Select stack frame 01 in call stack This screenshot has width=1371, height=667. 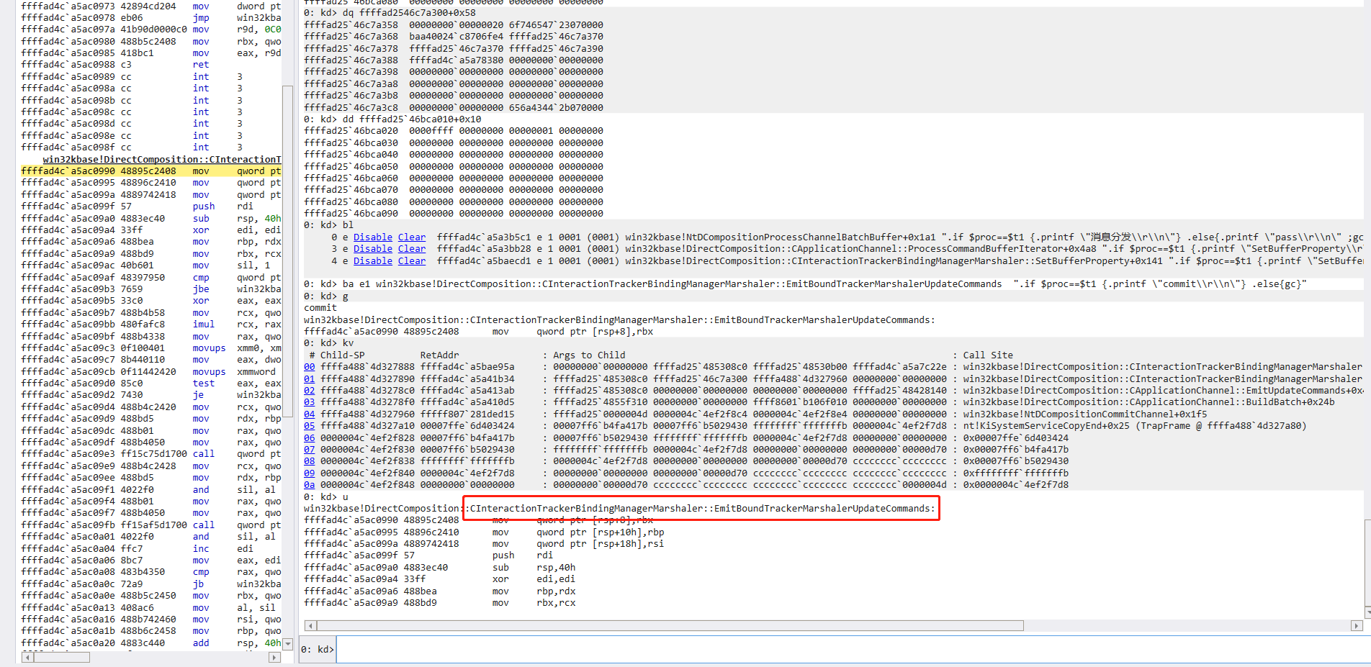click(309, 379)
